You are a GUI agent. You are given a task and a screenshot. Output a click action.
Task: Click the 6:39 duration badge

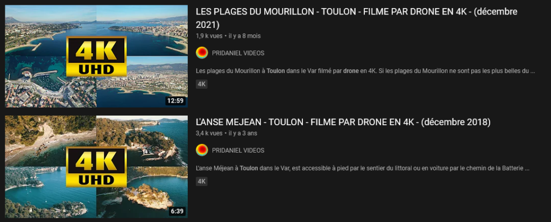point(178,211)
